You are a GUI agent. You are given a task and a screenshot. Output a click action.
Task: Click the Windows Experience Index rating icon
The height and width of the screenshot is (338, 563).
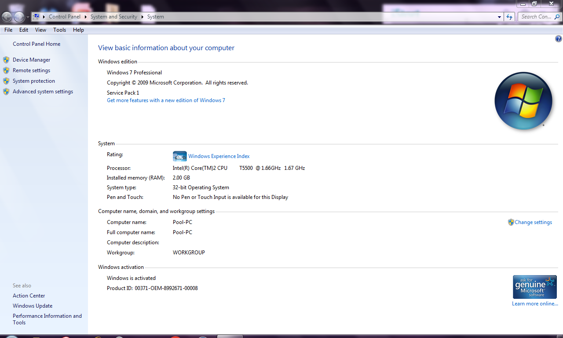[180, 156]
